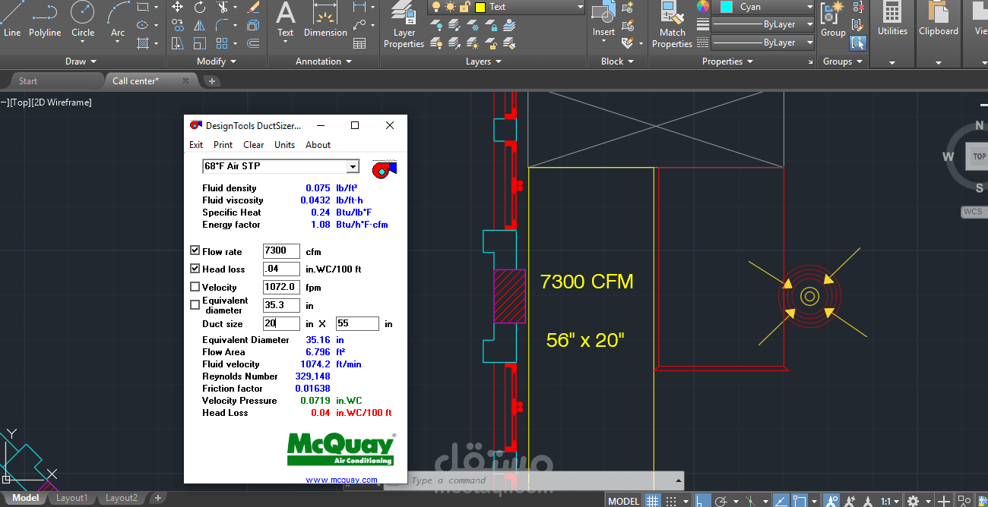Open the www.mcquay.com link
Viewport: 988px width, 507px height.
coord(341,480)
